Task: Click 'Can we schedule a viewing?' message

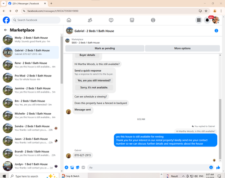Action: (x=90, y=97)
